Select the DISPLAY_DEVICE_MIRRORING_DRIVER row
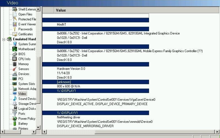 tap(95, 126)
